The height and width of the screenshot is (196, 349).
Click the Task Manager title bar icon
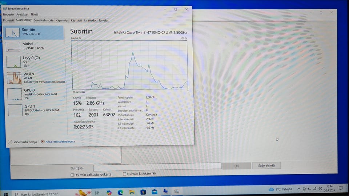click(5, 9)
